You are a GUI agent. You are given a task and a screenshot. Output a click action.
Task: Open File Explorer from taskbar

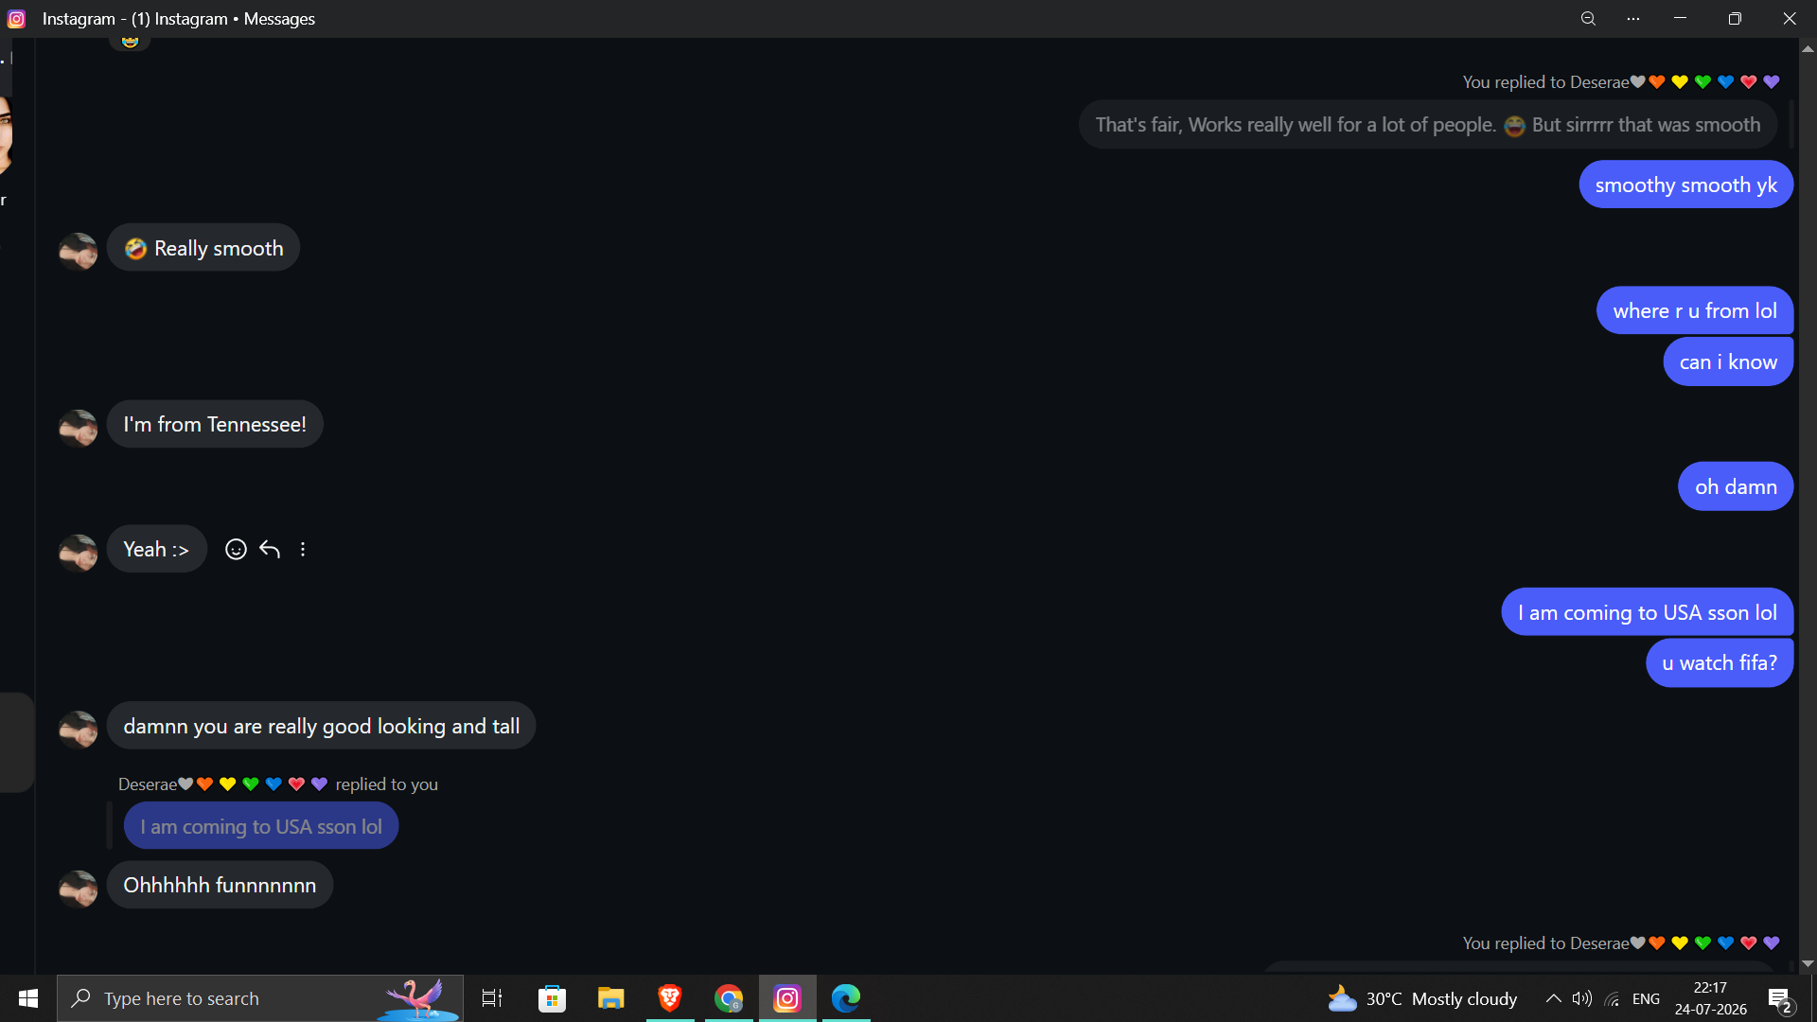611,998
